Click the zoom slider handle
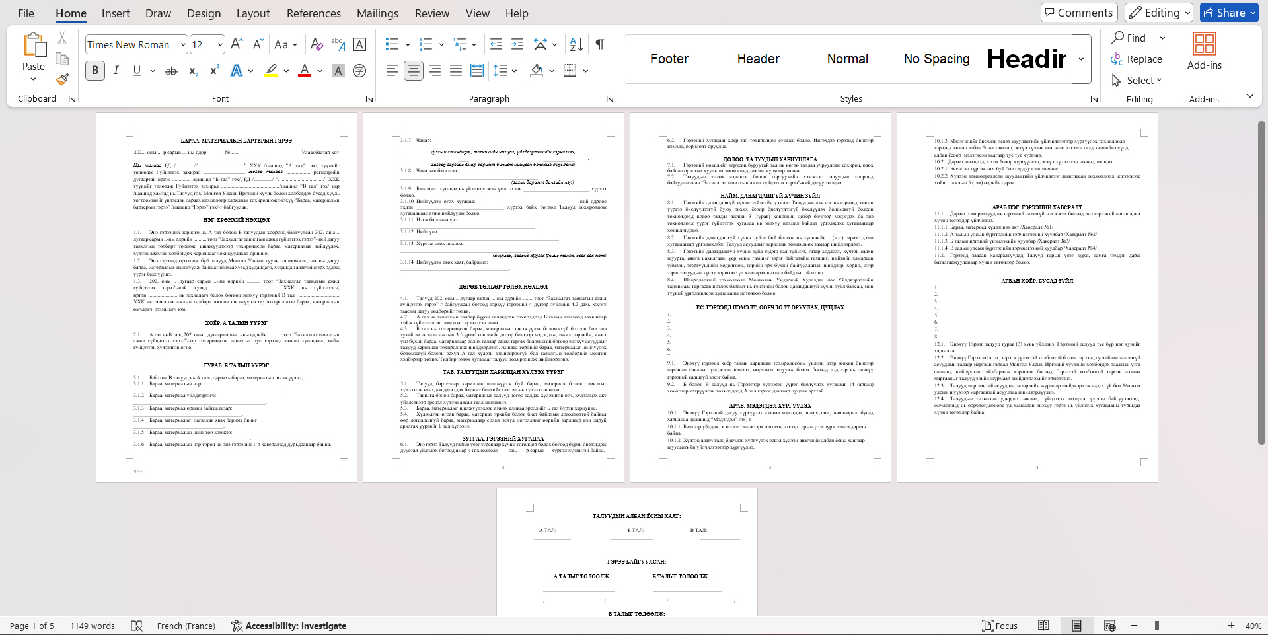Viewport: 1268px width, 635px height. pos(1156,626)
